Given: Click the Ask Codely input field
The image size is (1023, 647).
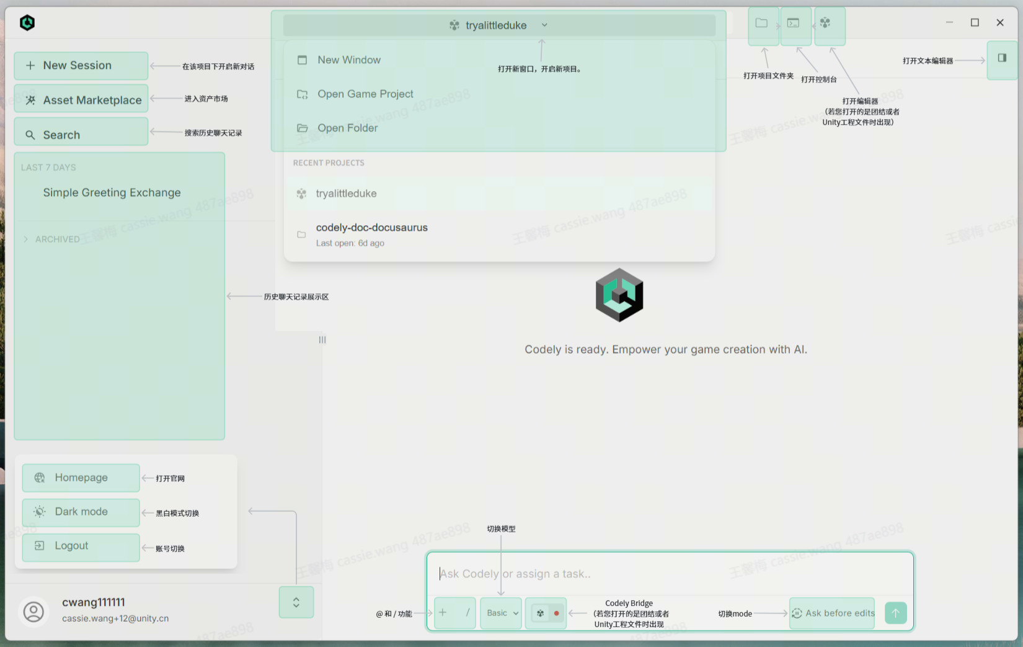Looking at the screenshot, I should (670, 574).
